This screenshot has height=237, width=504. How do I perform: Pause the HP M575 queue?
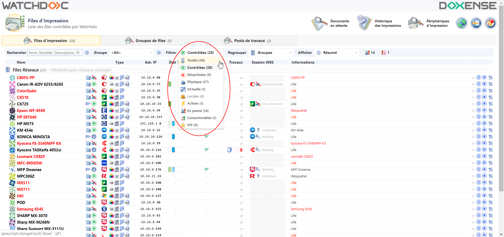click(x=479, y=123)
